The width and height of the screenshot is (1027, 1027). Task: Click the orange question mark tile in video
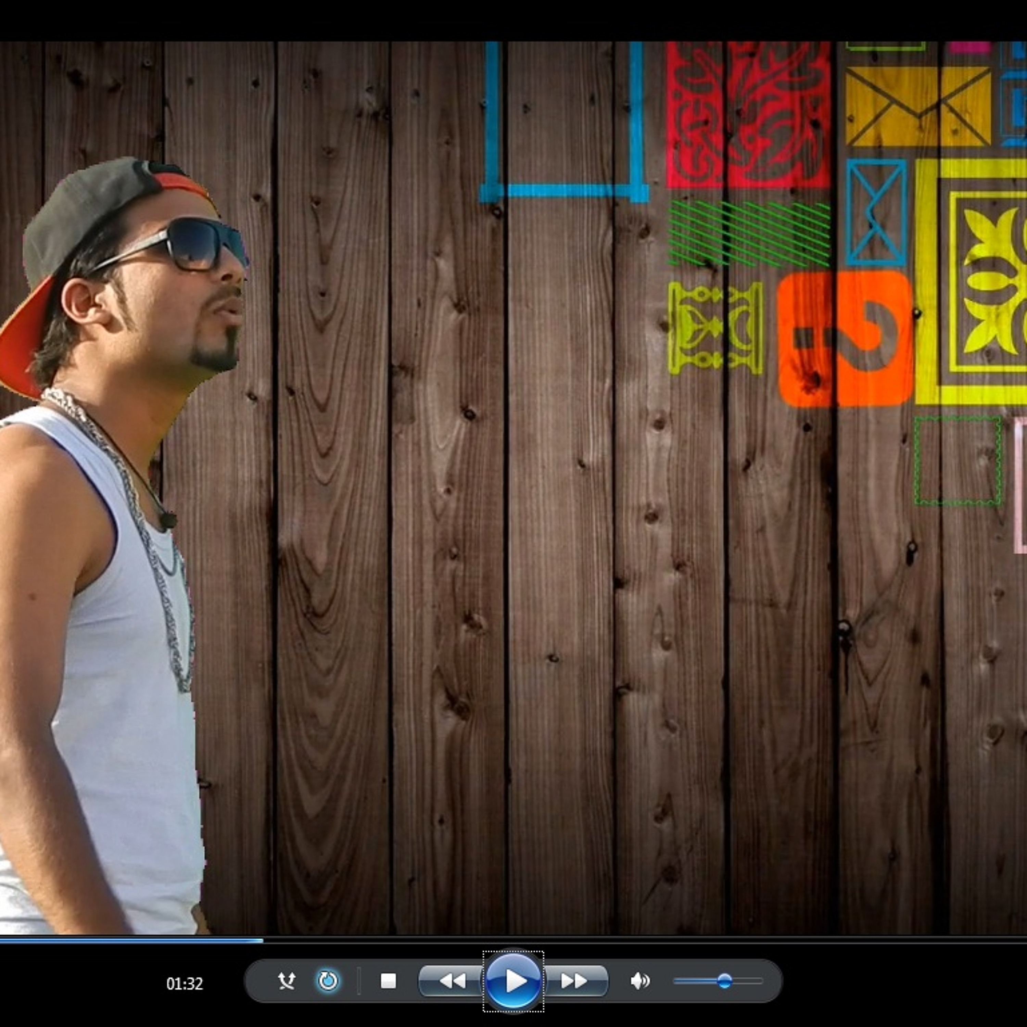tap(845, 339)
